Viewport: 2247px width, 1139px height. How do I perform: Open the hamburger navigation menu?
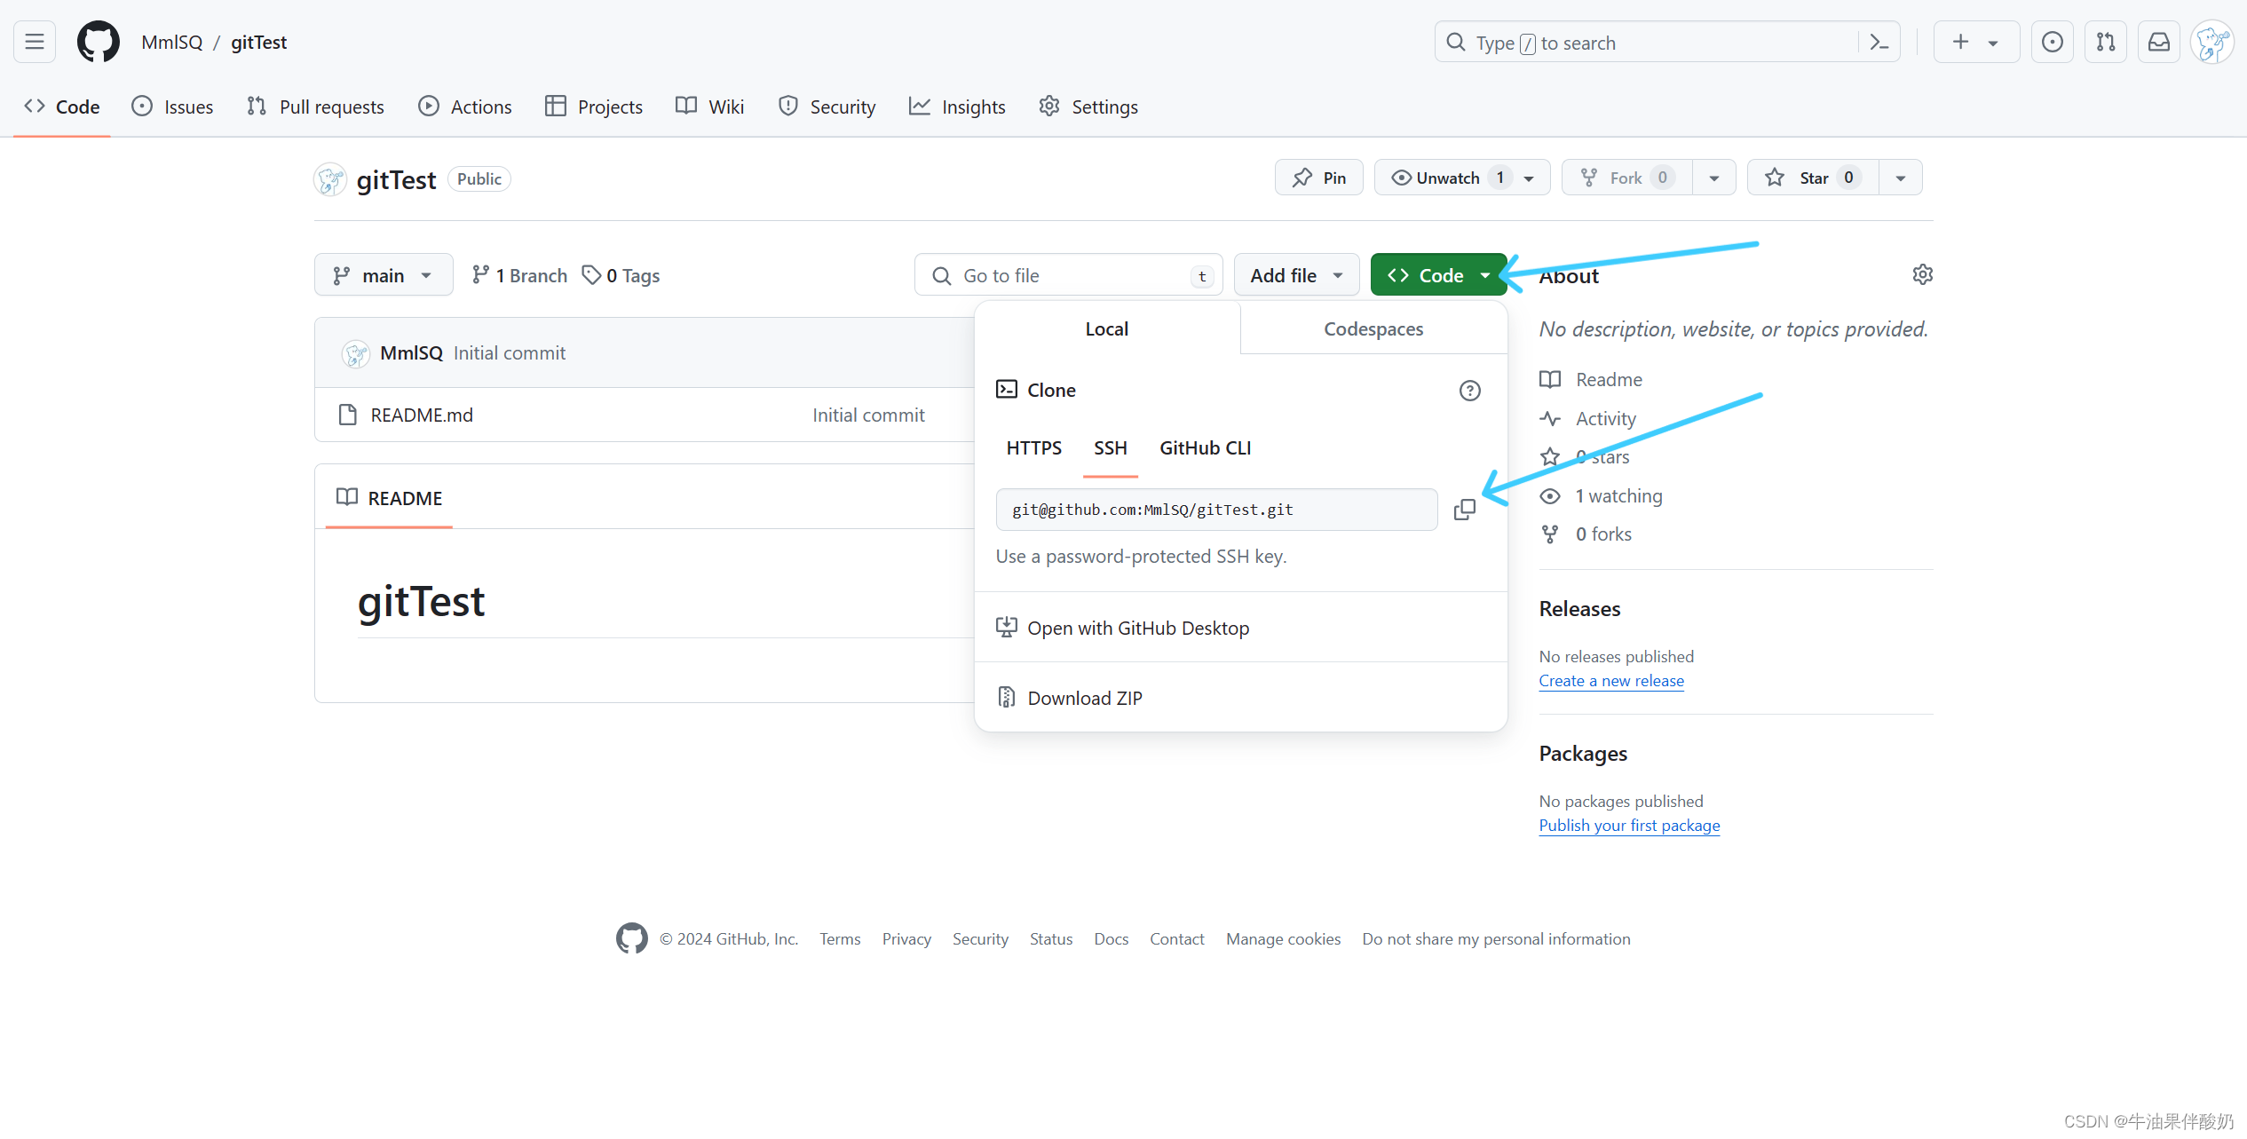(x=35, y=42)
